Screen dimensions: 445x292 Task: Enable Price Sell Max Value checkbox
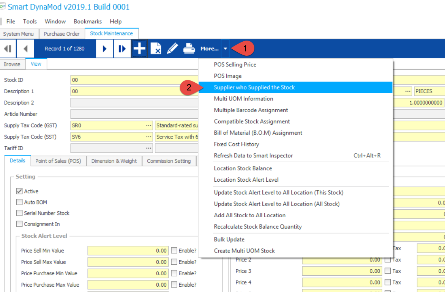174,262
